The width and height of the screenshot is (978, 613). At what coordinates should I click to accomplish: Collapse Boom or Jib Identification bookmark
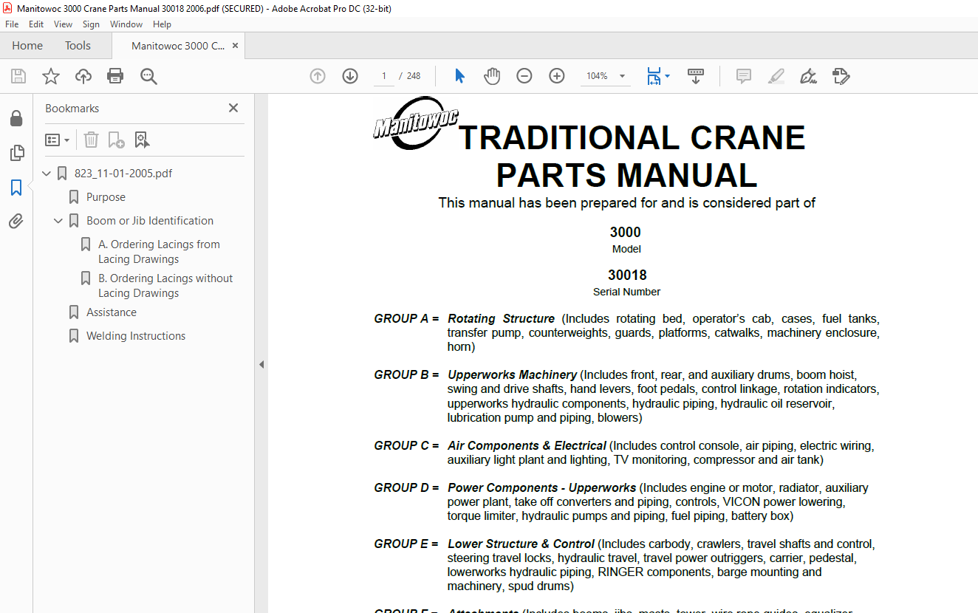click(x=58, y=221)
